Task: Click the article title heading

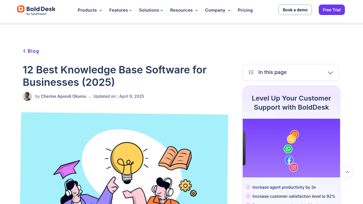Action: [x=115, y=76]
